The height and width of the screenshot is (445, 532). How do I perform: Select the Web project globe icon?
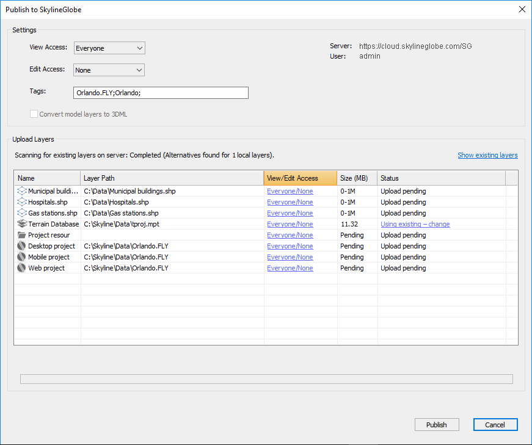pyautogui.click(x=22, y=268)
